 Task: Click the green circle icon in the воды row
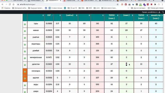point(25,85)
